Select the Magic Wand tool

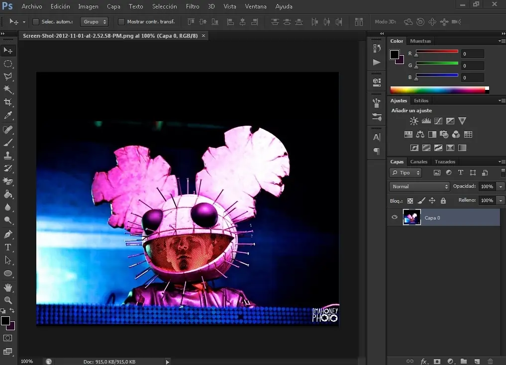(8, 89)
